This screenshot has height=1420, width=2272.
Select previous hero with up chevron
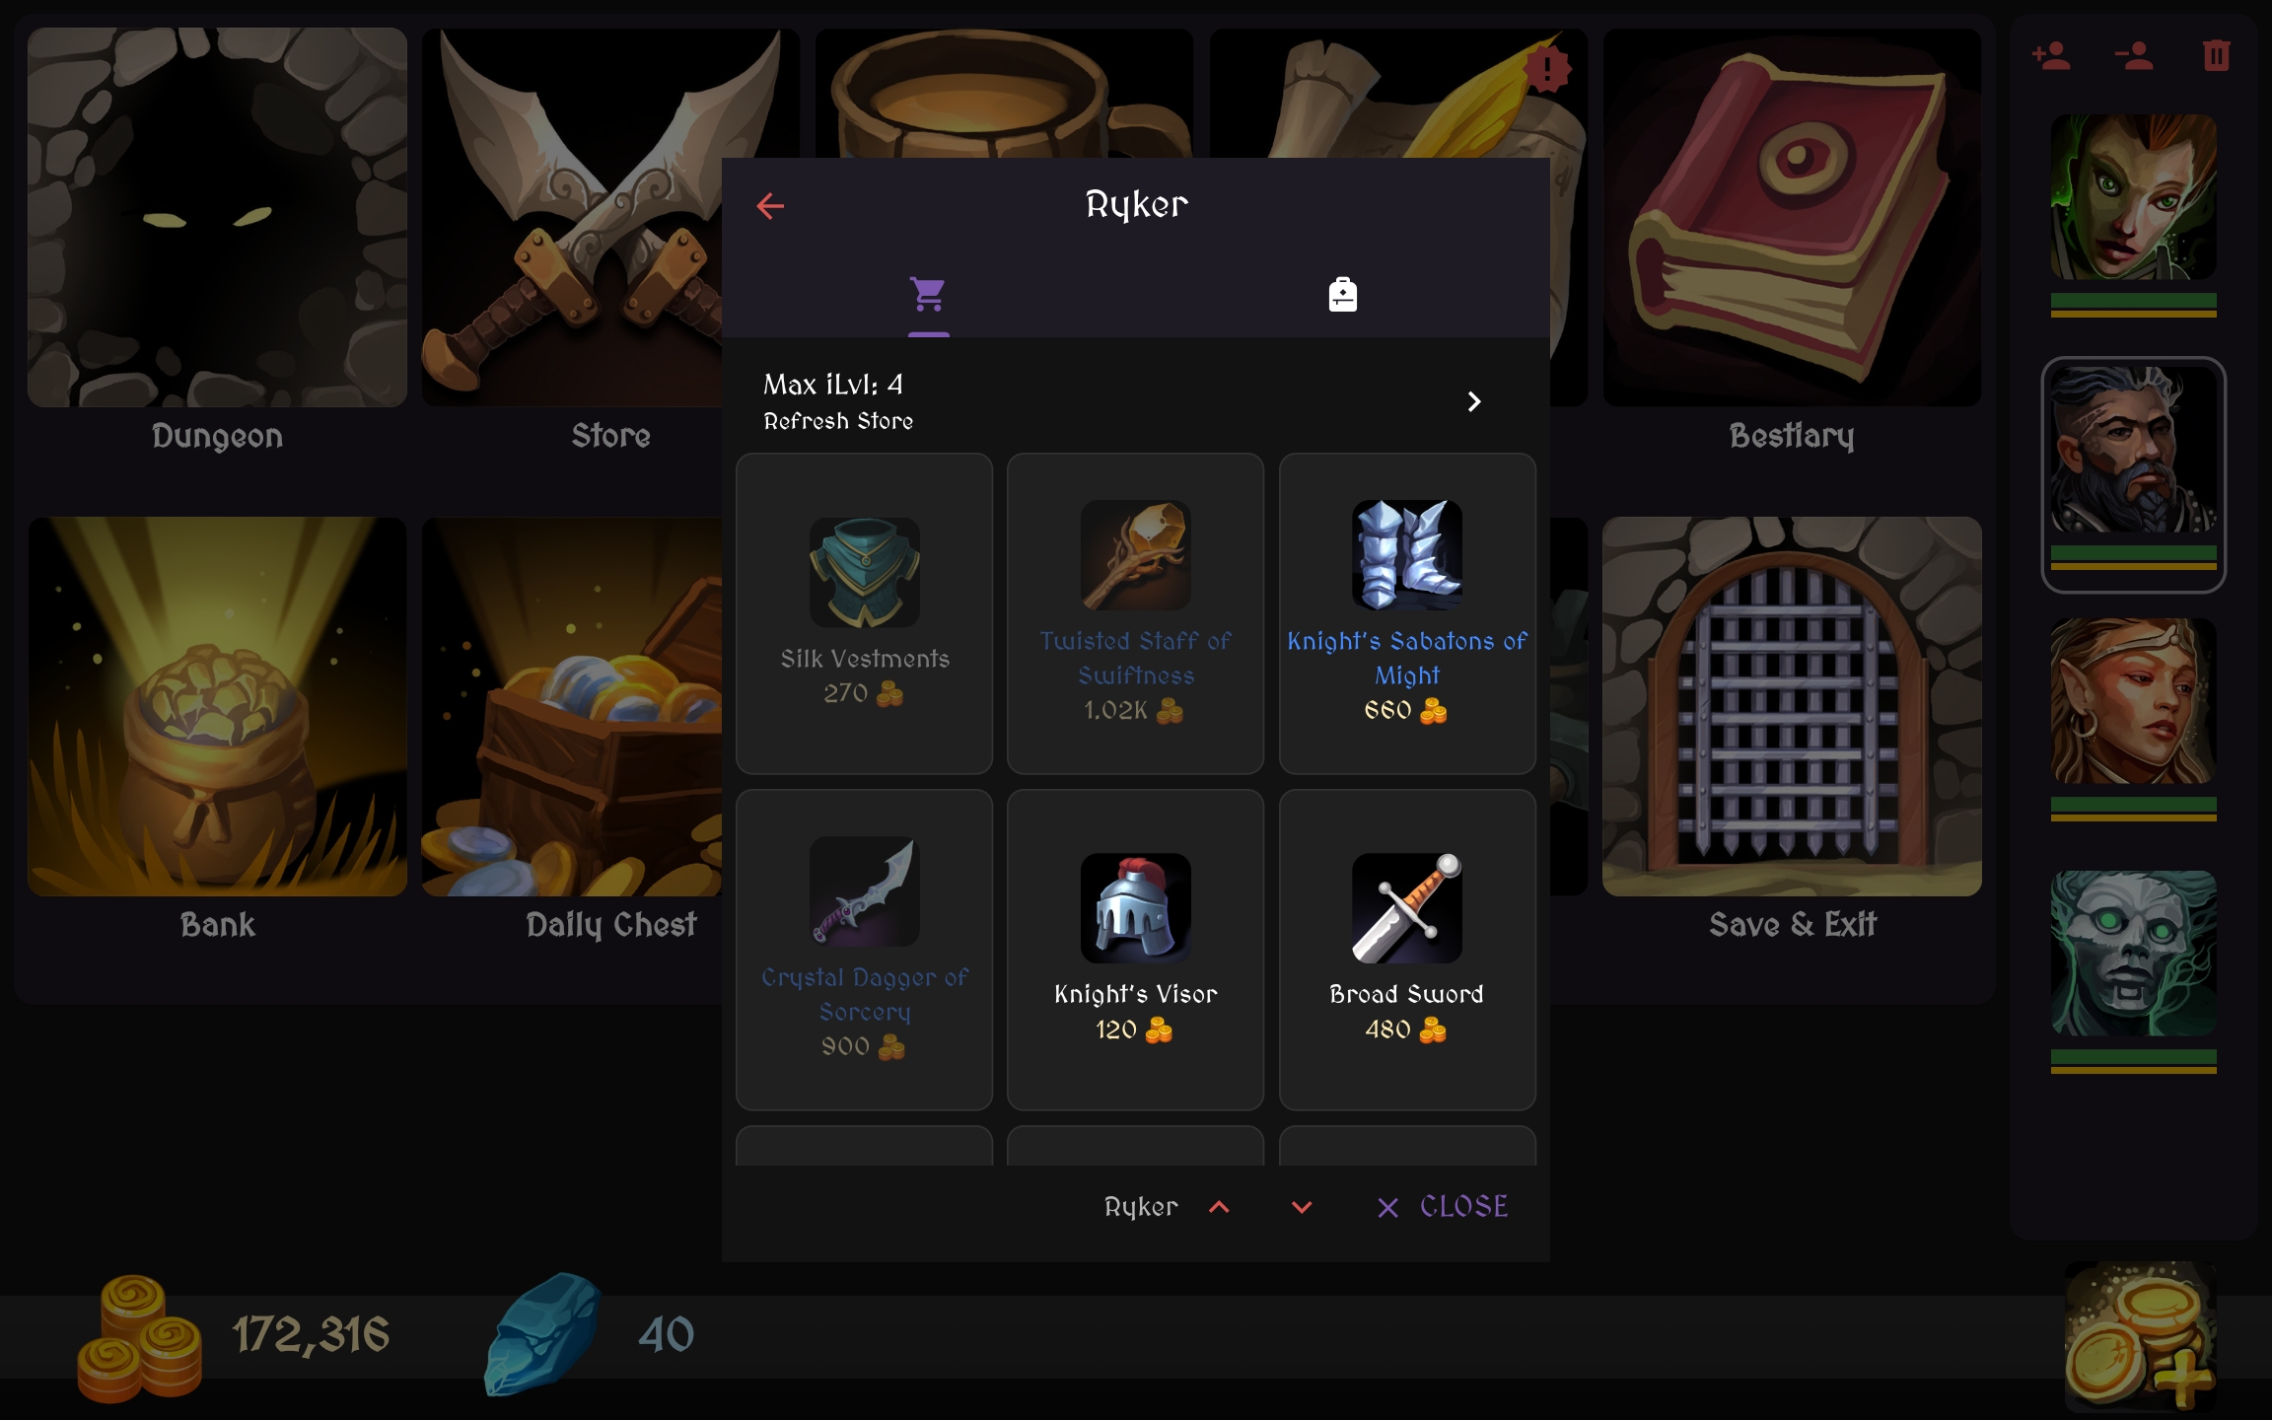tap(1219, 1207)
